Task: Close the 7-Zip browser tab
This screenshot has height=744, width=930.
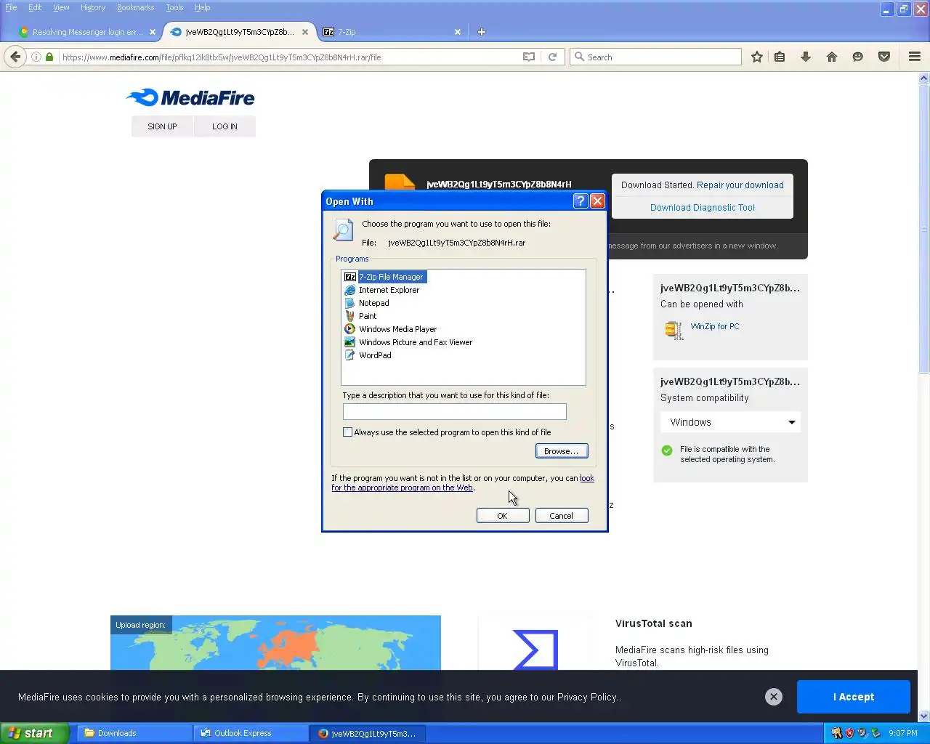Action: point(458,32)
